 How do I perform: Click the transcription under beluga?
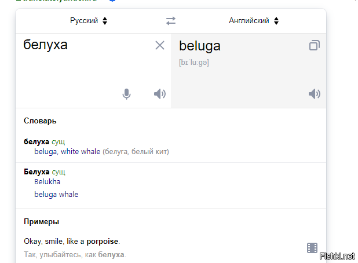pos(194,63)
